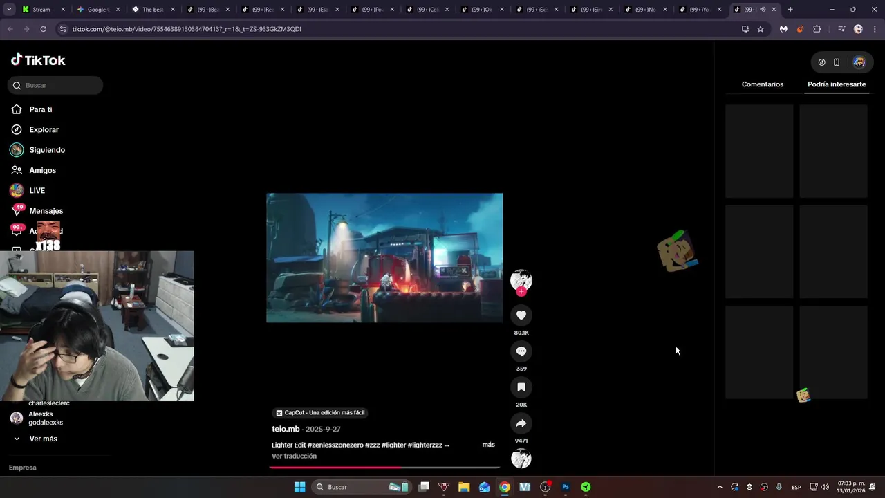The image size is (885, 498).
Task: Bookmark this page with the star icon
Action: pos(761,29)
